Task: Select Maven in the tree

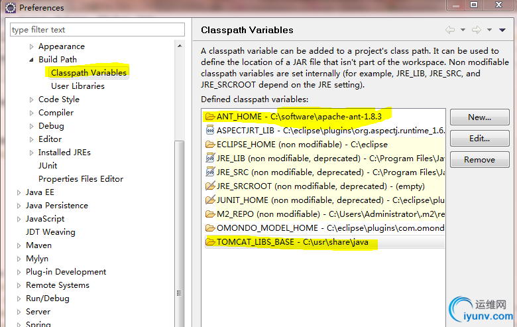Action: [x=39, y=245]
